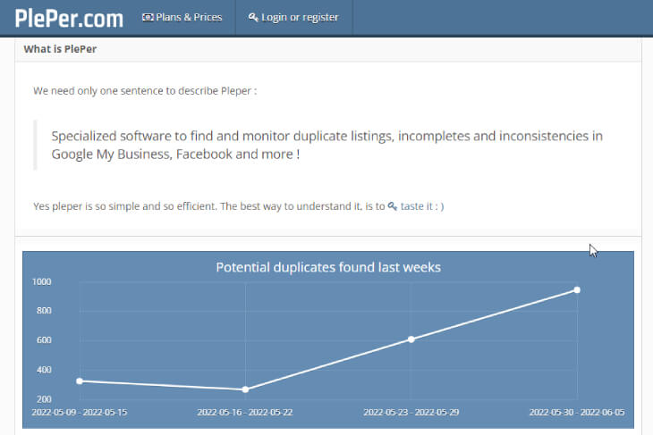Select the x-axis label 2022-05-16 - 2022-05-22
The image size is (653, 435).
245,412
